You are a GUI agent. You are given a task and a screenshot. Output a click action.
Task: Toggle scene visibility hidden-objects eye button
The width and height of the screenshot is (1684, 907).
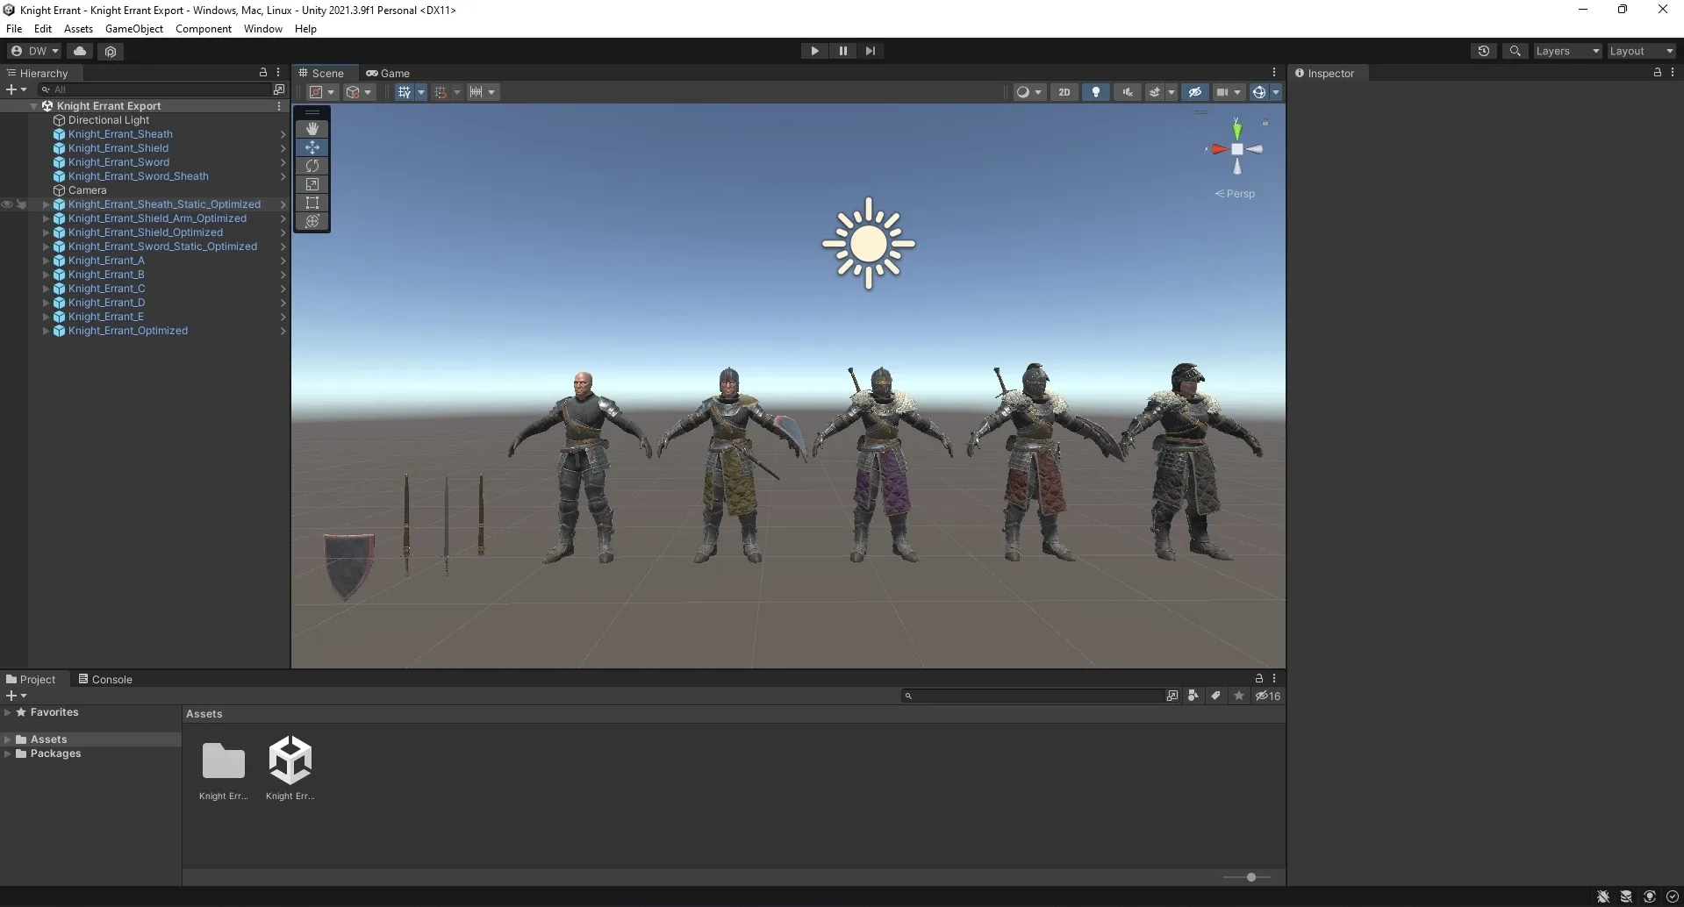click(x=1194, y=92)
